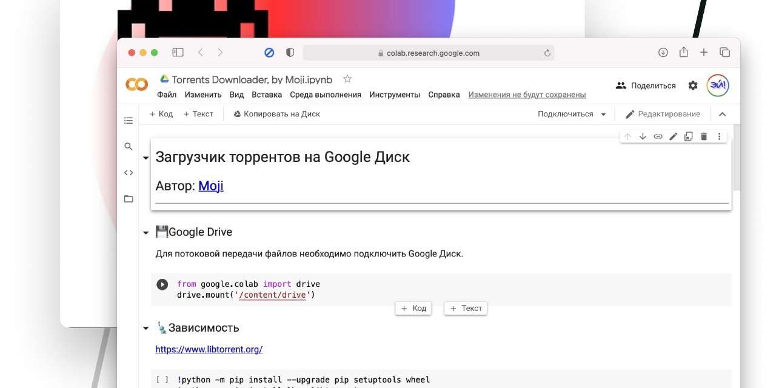Open more cell actions menu
The image size is (776, 388).
coord(719,136)
